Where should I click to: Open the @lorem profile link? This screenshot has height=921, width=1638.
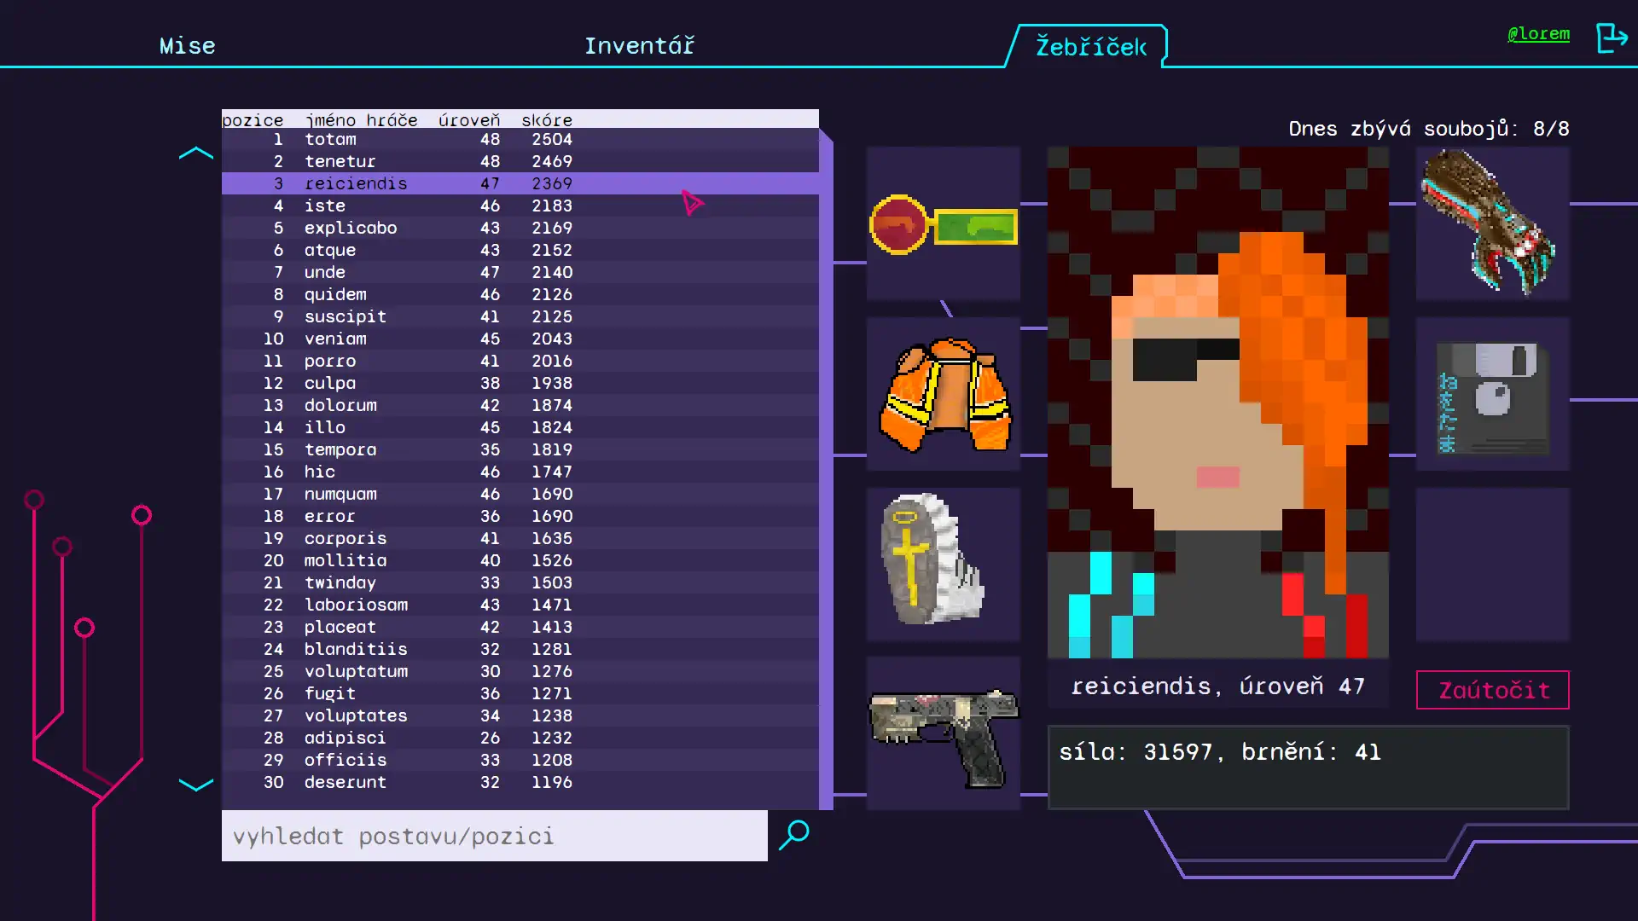coord(1538,33)
